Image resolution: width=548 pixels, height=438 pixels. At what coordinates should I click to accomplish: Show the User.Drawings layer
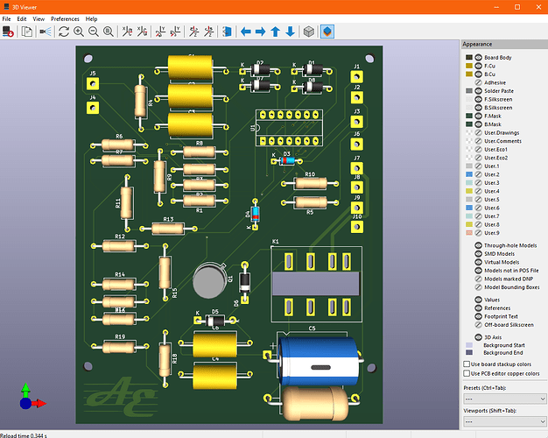(479, 132)
